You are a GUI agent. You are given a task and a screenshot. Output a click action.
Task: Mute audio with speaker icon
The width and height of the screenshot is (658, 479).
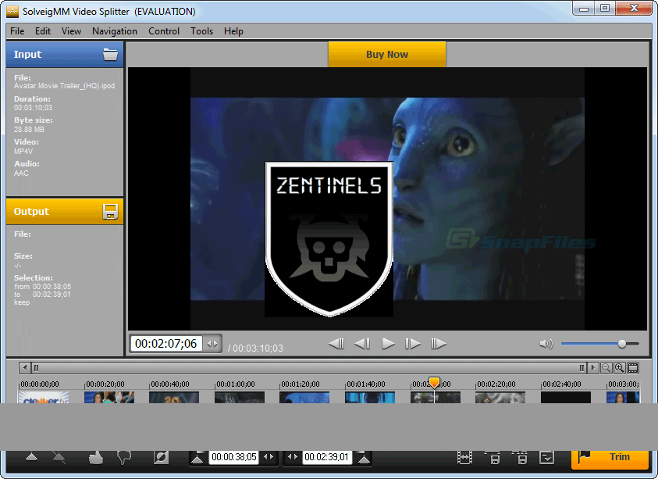pos(546,344)
